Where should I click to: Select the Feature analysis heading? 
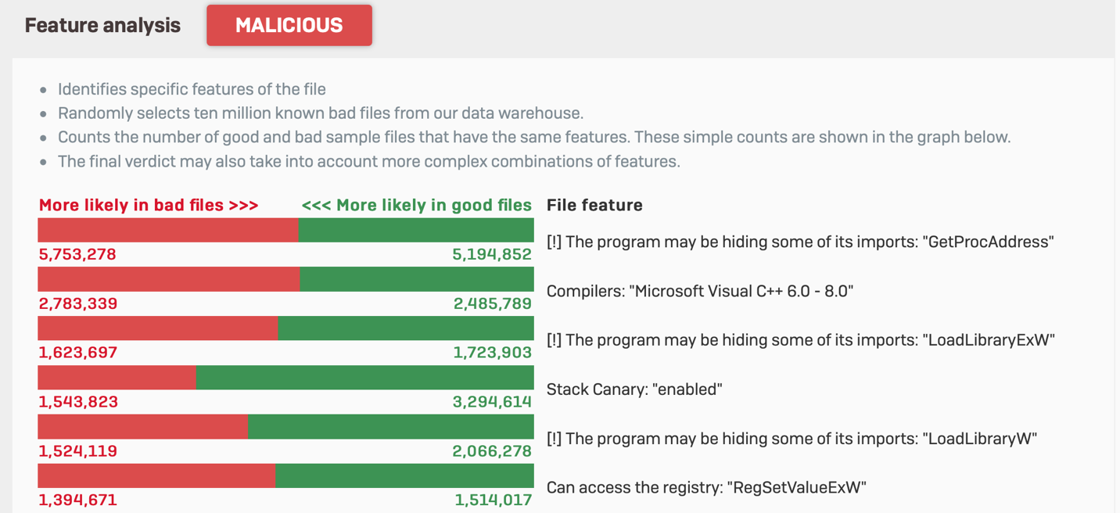point(102,25)
